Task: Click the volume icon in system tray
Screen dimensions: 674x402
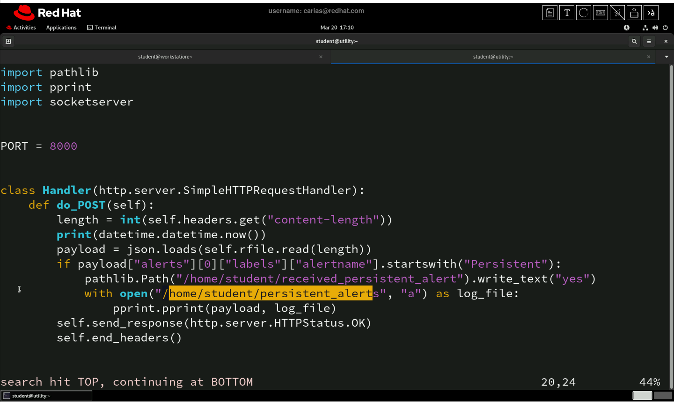Action: pos(655,28)
